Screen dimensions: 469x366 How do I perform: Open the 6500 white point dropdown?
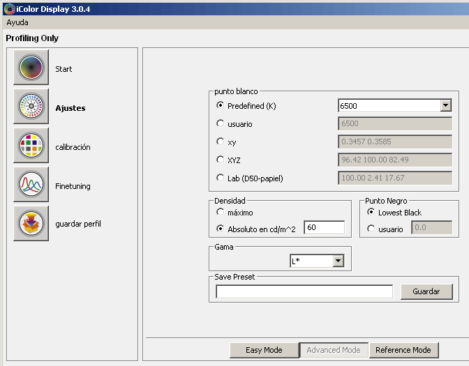(x=445, y=106)
